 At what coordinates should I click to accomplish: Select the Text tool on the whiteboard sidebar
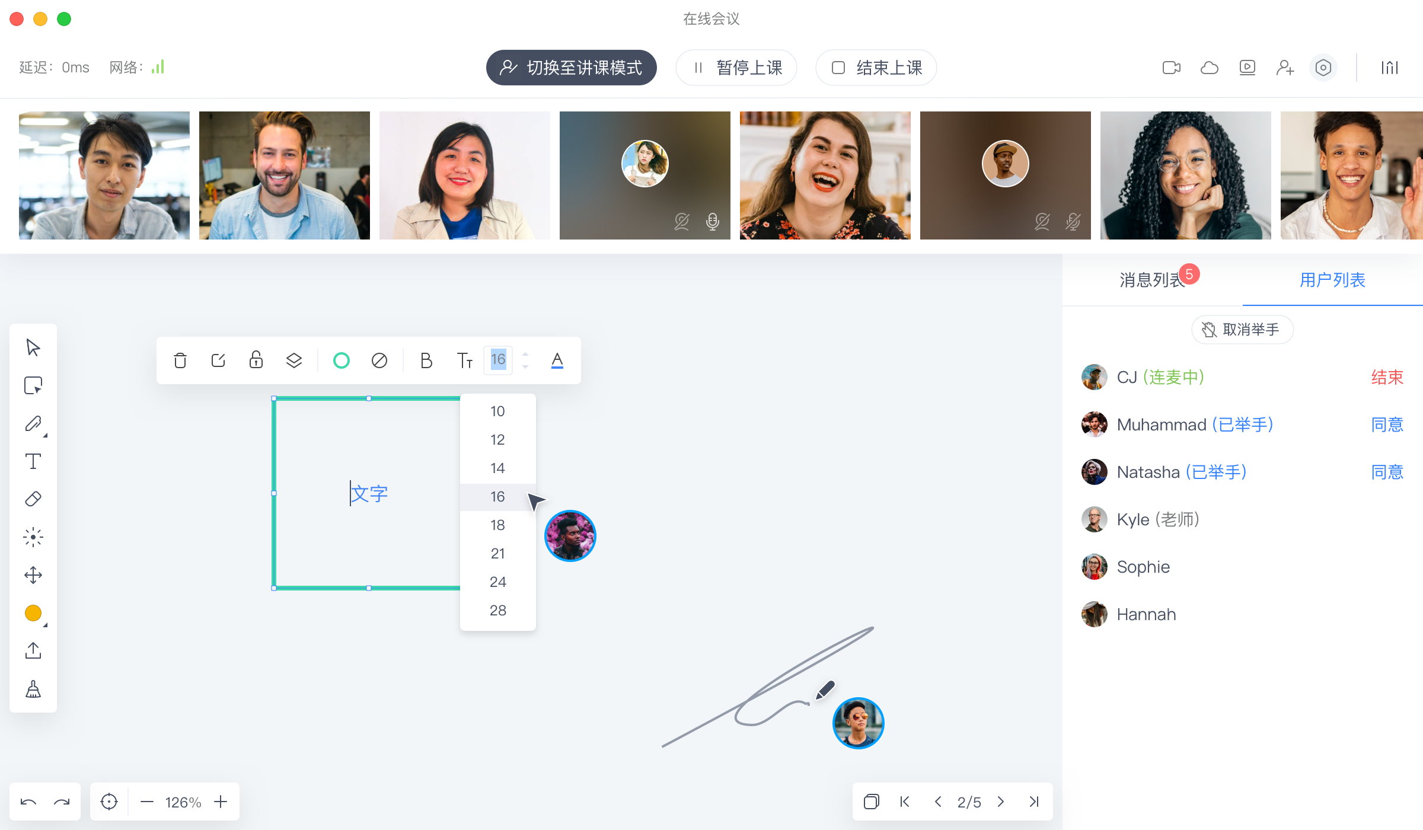33,461
